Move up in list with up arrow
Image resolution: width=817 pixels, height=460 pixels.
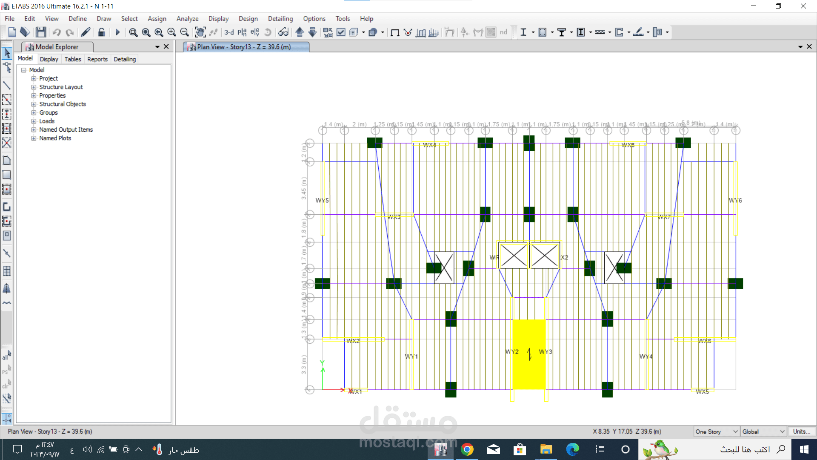[300, 32]
